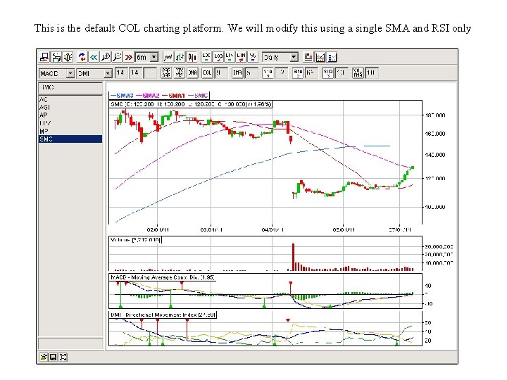Screen dimensions: 507x380
Task: Click the window layout icon in toolbar
Action: coord(44,57)
